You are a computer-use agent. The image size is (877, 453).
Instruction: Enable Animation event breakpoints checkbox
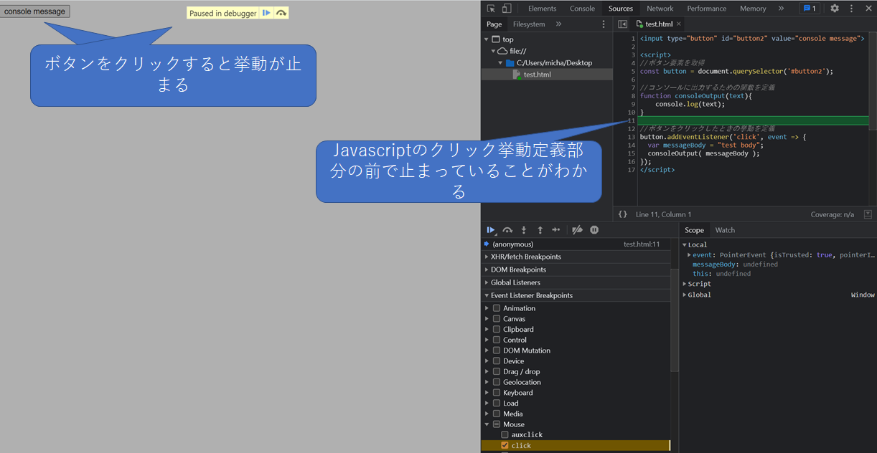[497, 308]
